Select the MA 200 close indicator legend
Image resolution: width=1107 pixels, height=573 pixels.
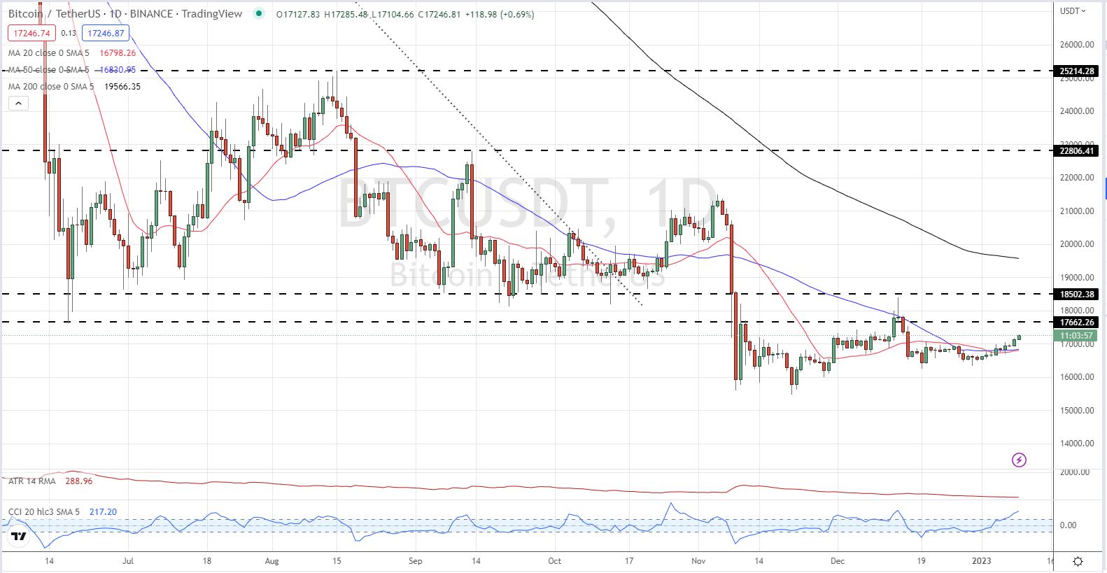(x=51, y=87)
